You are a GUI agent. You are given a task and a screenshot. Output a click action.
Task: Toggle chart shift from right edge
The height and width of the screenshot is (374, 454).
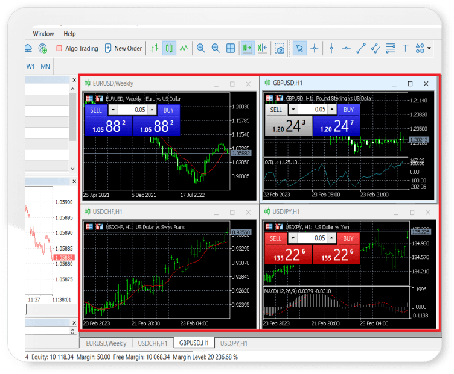point(262,48)
